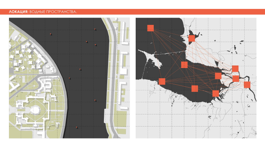Click the westernmost orange node on the southern coast
The image size is (265, 147).
[162, 81]
